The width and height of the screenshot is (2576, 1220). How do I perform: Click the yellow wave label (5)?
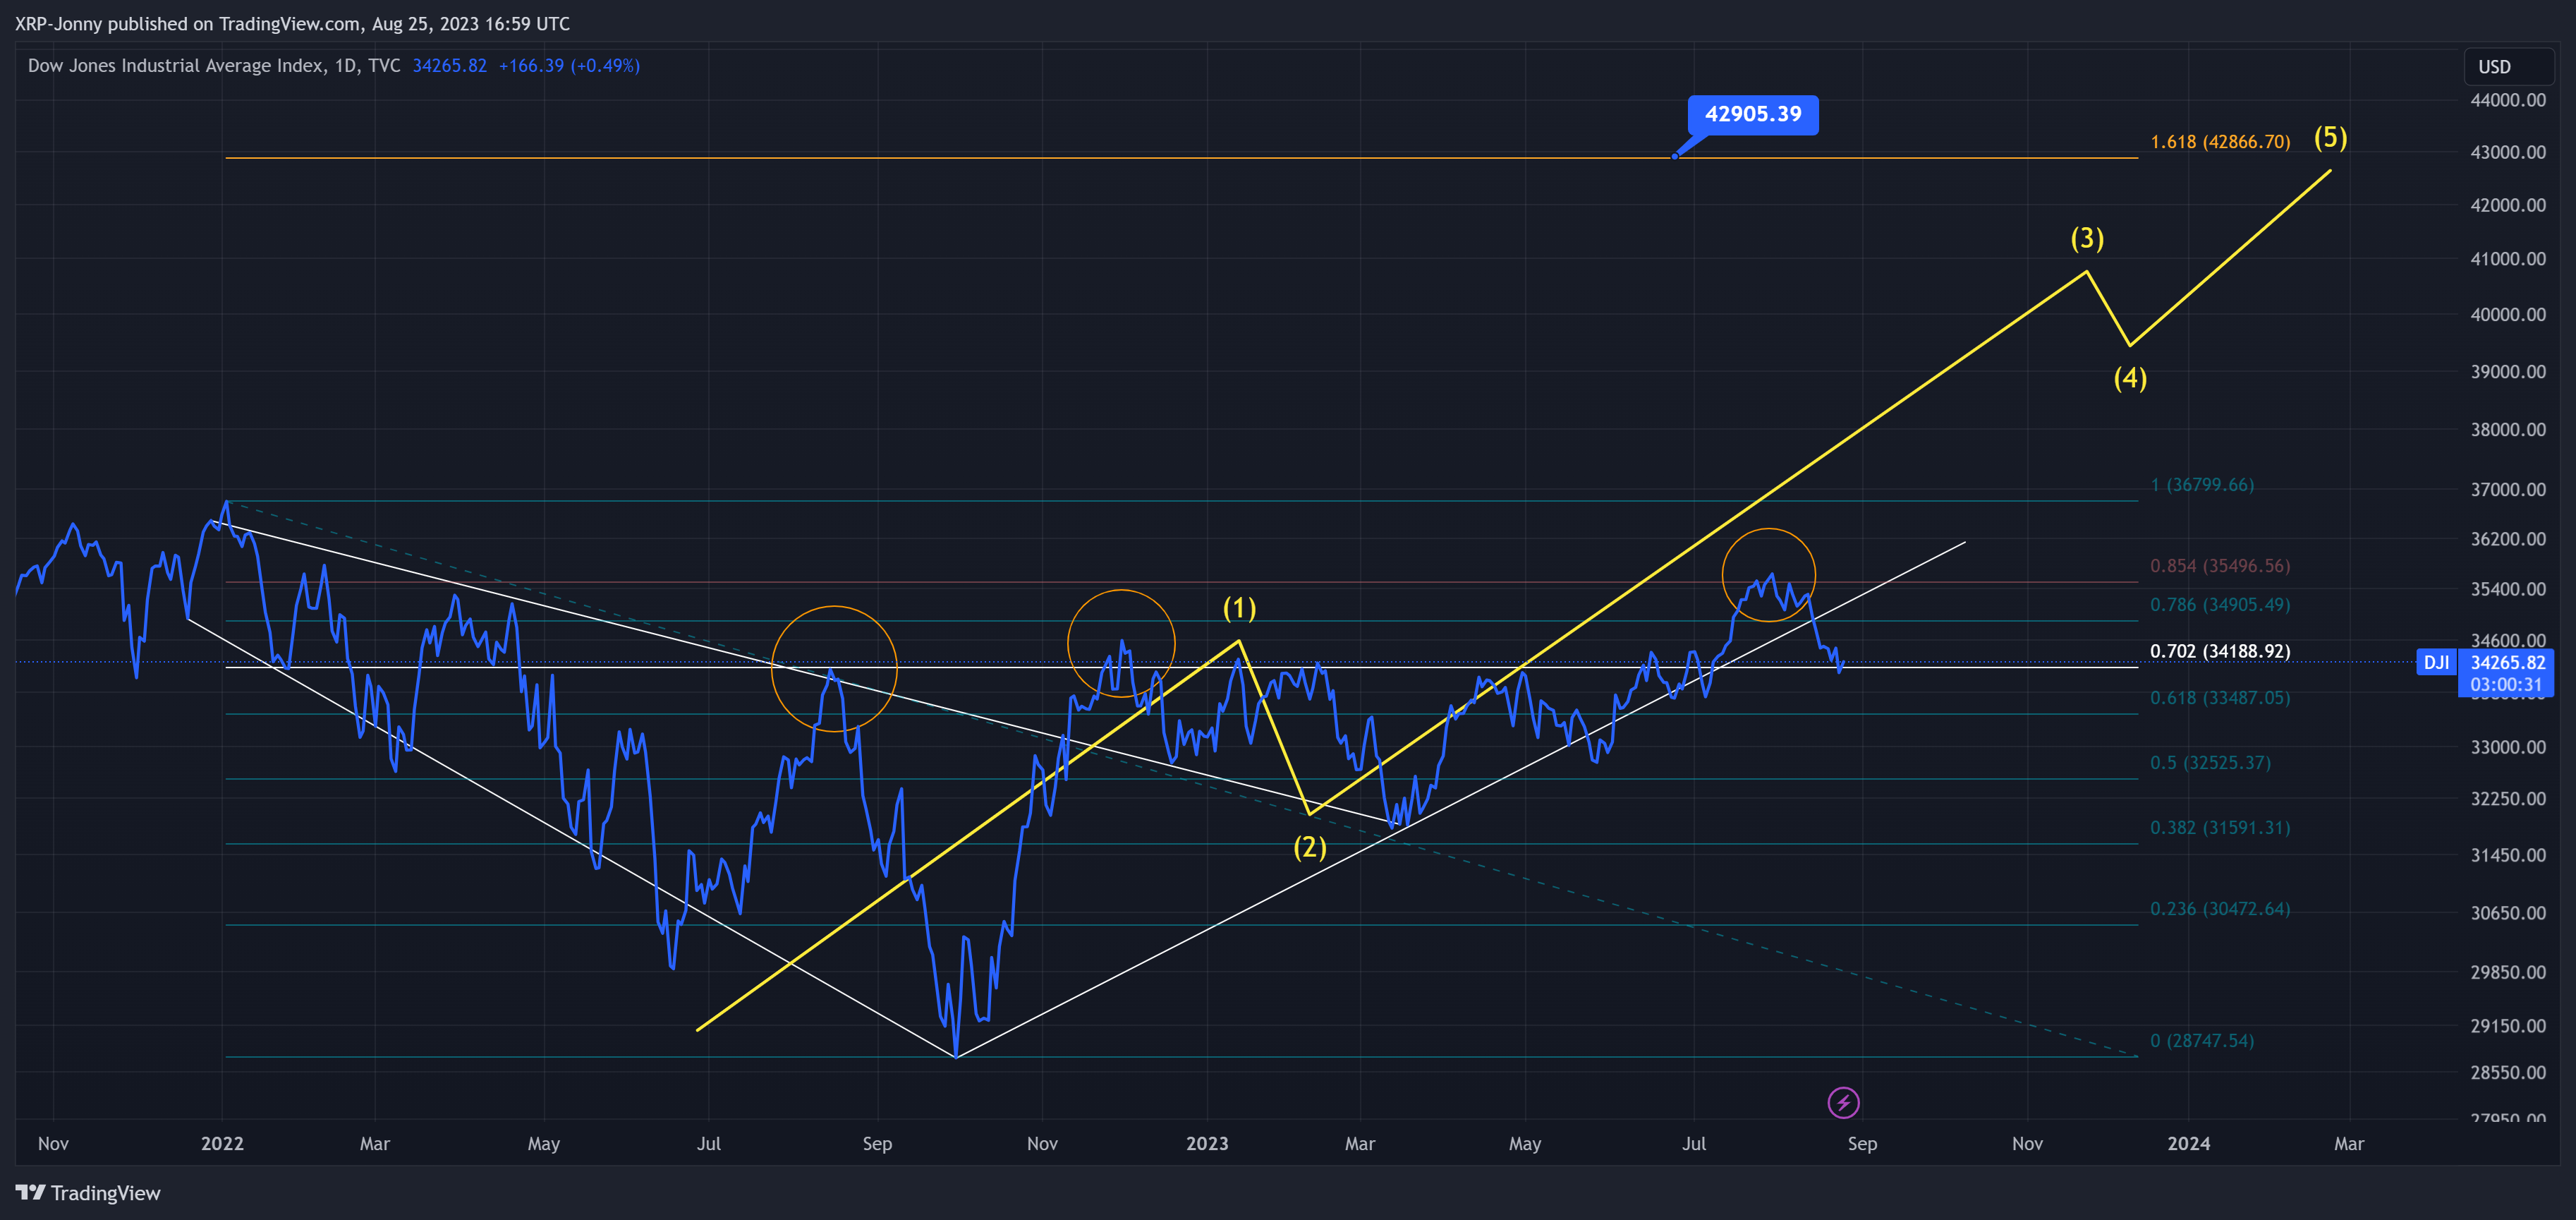[x=2330, y=137]
